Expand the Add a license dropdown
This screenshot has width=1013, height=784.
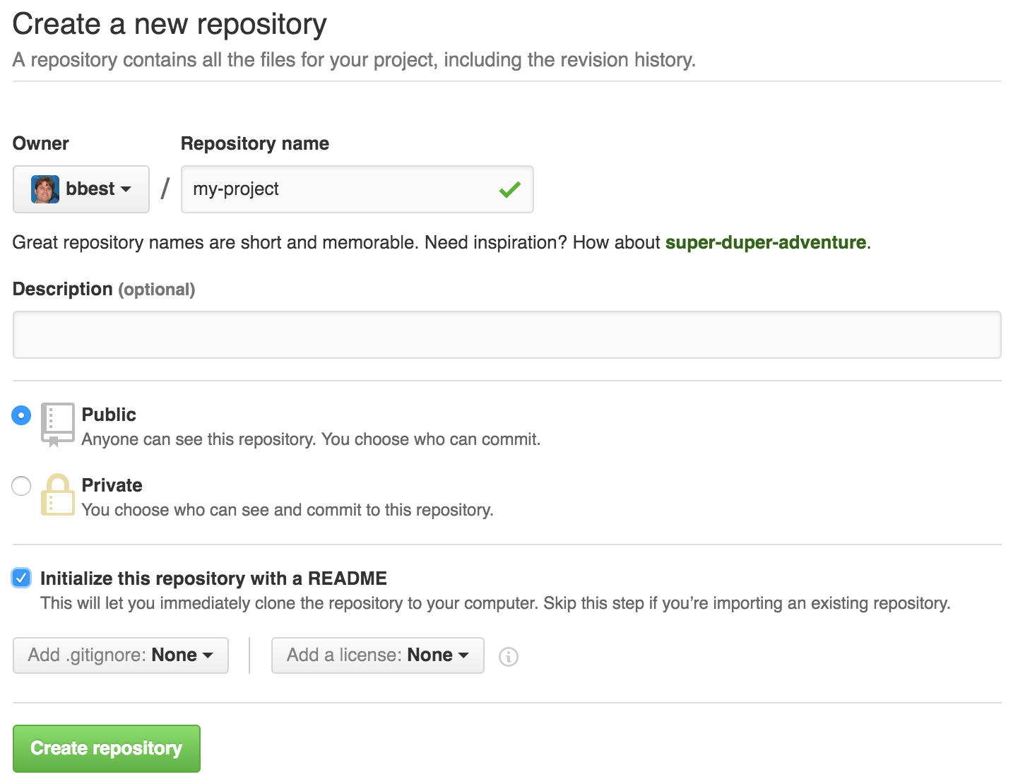pos(377,655)
